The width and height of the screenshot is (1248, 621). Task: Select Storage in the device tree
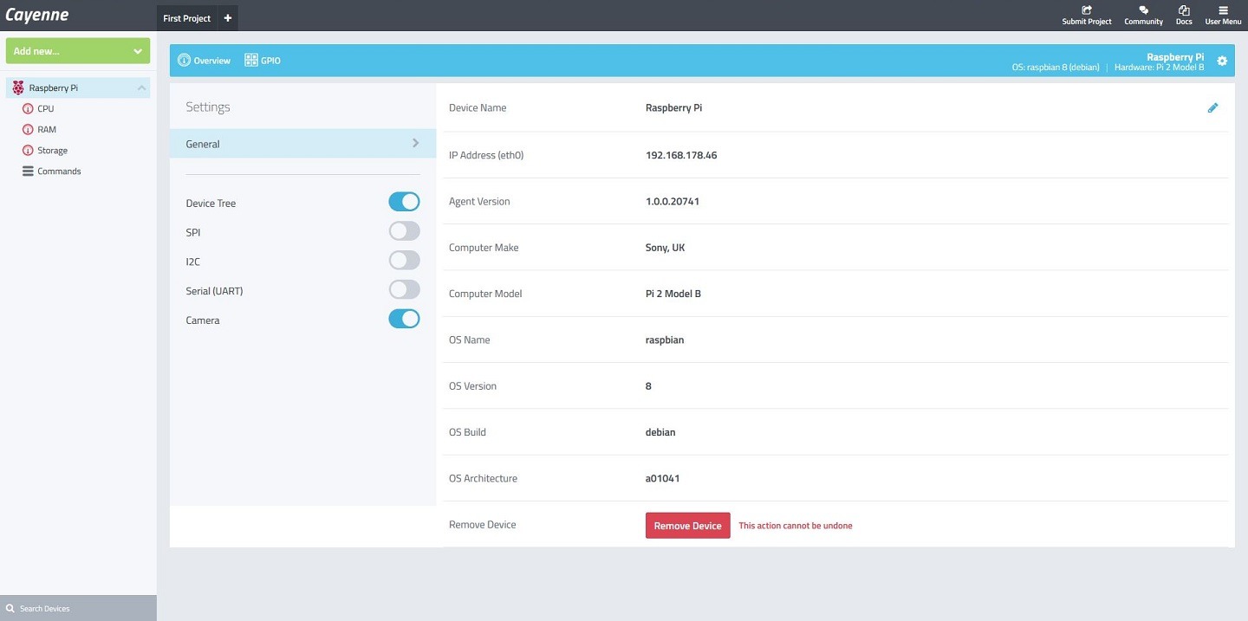pos(52,151)
